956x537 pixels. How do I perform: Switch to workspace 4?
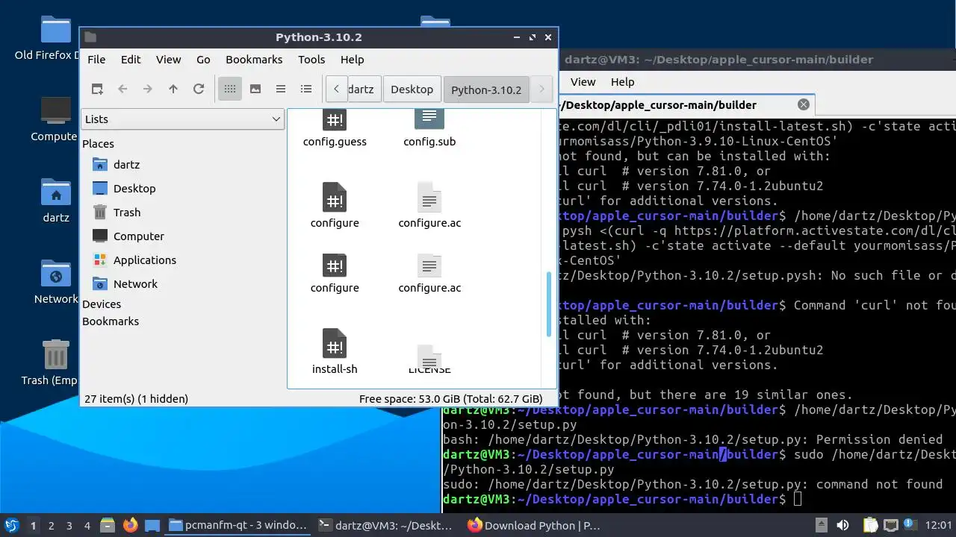coord(87,526)
